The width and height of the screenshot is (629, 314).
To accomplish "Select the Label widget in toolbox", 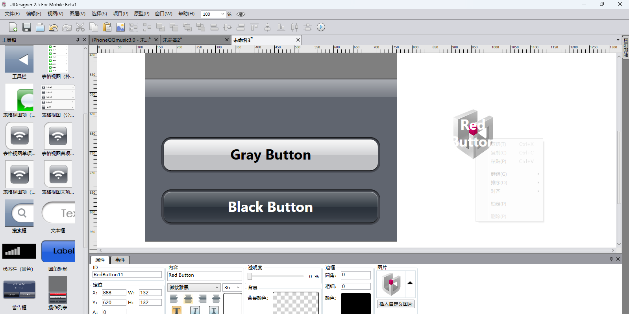I will [x=58, y=251].
